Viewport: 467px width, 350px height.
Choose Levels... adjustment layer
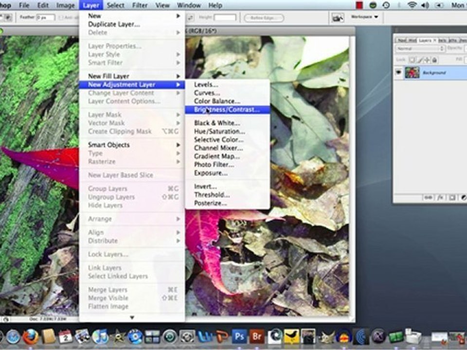228,85
